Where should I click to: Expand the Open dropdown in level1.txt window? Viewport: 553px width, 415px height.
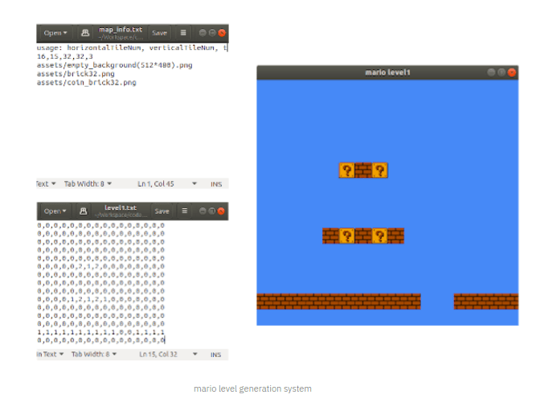pos(55,212)
